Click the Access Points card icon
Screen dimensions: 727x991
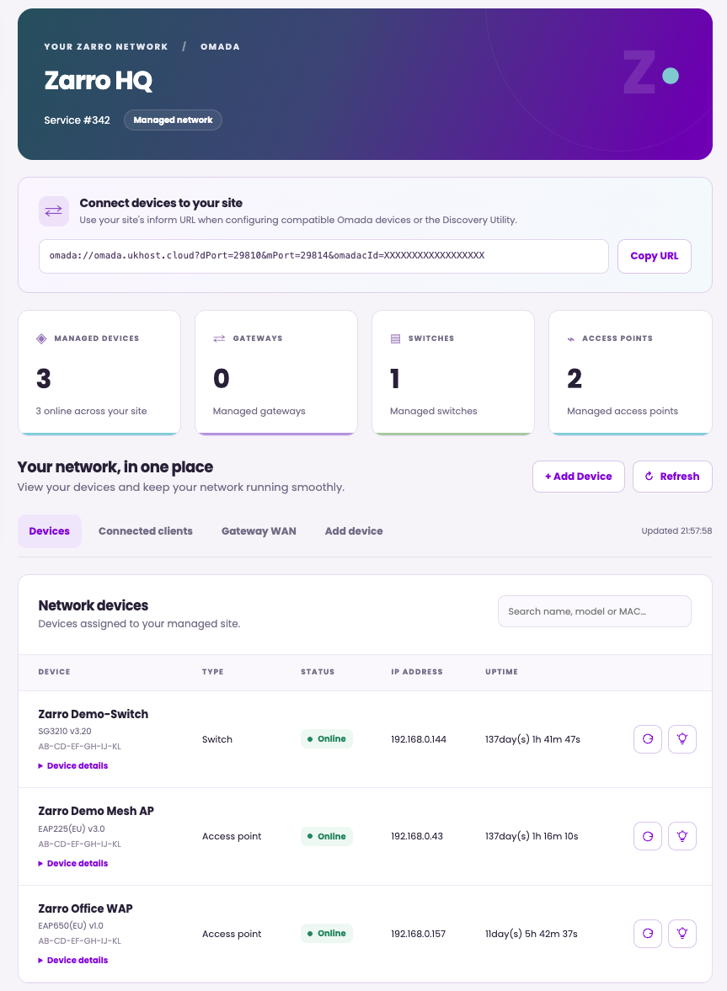pyautogui.click(x=571, y=339)
